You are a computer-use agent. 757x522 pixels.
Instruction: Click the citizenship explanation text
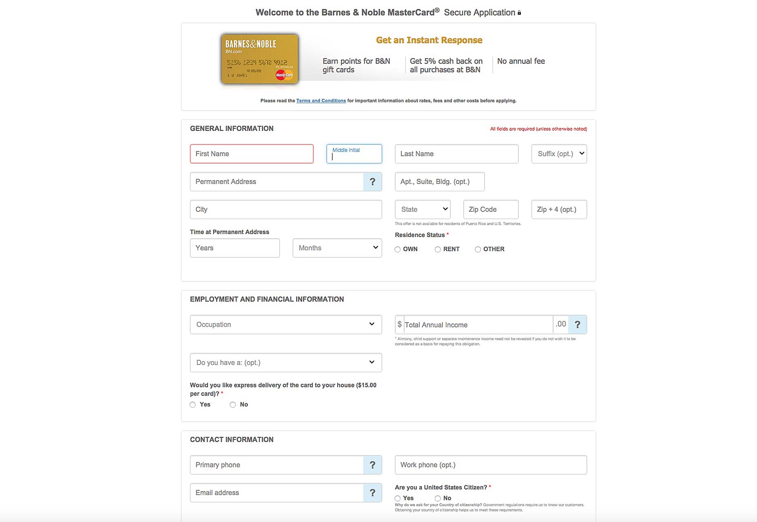[489, 507]
